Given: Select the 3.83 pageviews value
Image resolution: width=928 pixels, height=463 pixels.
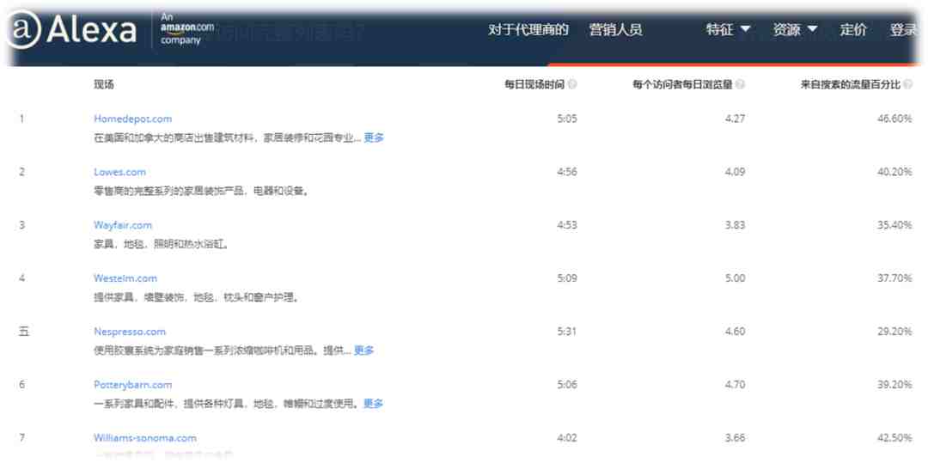Looking at the screenshot, I should coord(735,225).
